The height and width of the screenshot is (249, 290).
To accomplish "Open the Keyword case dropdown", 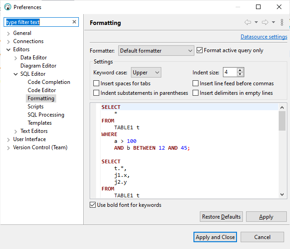I will click(x=146, y=73).
